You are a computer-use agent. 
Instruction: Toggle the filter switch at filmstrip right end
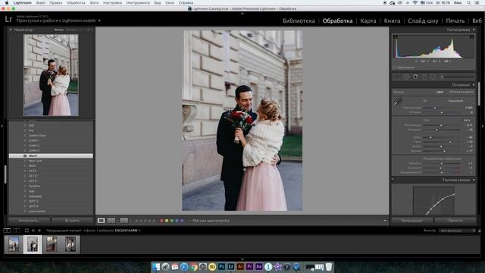point(480,231)
